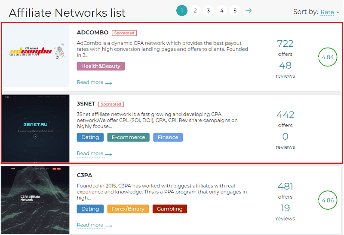This screenshot has height=235, width=344.
Task: Select current page 1 in pagination
Action: point(182,10)
